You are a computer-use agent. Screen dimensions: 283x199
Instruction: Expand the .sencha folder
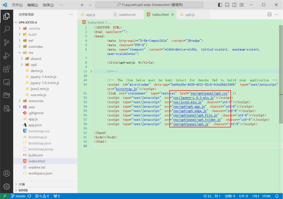[34, 29]
